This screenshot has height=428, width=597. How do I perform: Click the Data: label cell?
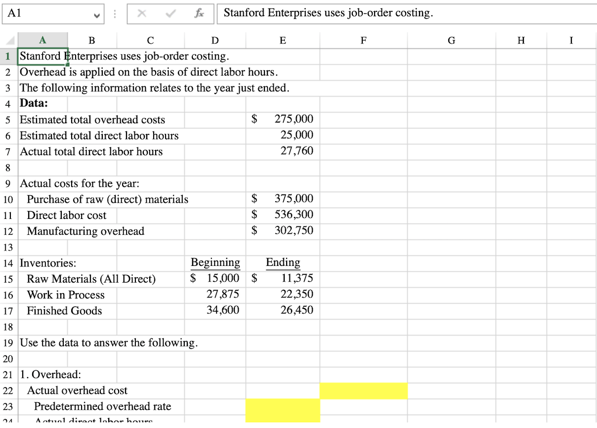42,103
